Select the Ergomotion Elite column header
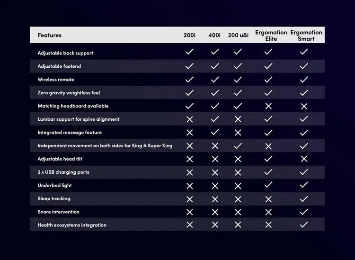This screenshot has width=355, height=260. click(271, 36)
